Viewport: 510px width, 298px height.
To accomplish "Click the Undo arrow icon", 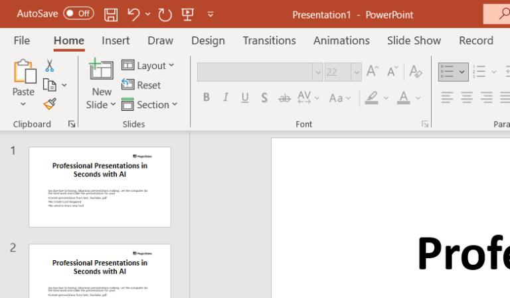I will point(133,15).
